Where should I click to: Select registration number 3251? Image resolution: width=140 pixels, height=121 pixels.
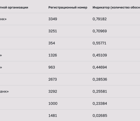(53, 31)
